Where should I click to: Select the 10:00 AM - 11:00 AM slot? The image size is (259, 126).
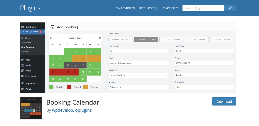coord(146,39)
